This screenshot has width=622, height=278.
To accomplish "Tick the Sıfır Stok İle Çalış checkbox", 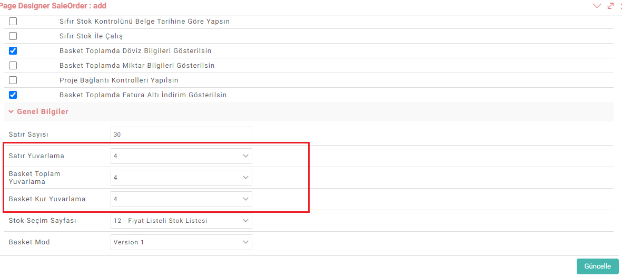I will click(13, 36).
